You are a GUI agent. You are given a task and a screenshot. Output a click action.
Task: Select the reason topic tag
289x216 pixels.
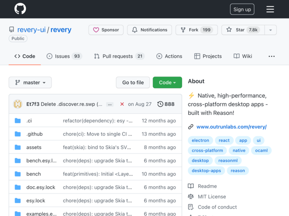[x=238, y=171]
